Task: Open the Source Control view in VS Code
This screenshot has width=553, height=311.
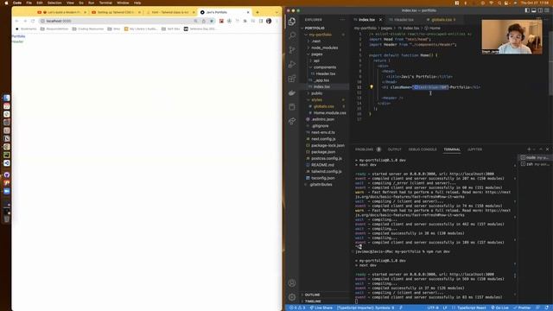Action: (292, 50)
